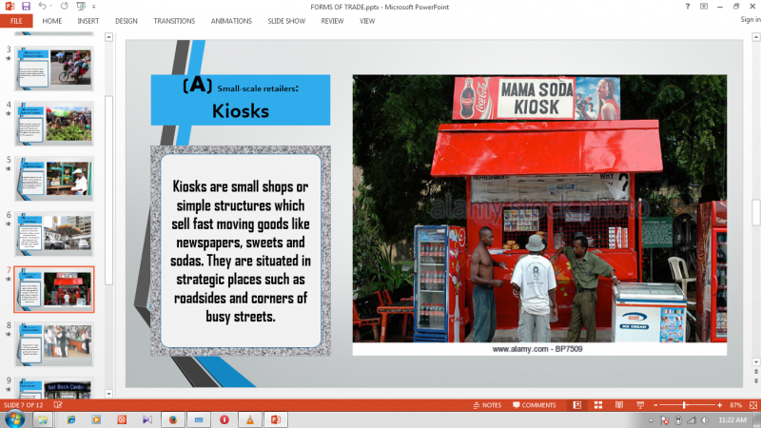The height and width of the screenshot is (428, 761).
Task: Click the zoom slider handle
Action: 684,405
